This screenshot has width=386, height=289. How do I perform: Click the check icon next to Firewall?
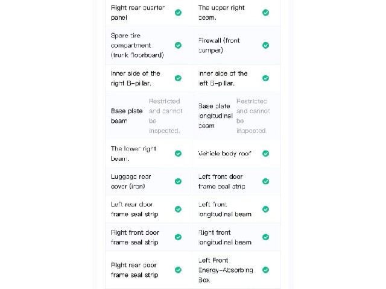click(x=265, y=45)
